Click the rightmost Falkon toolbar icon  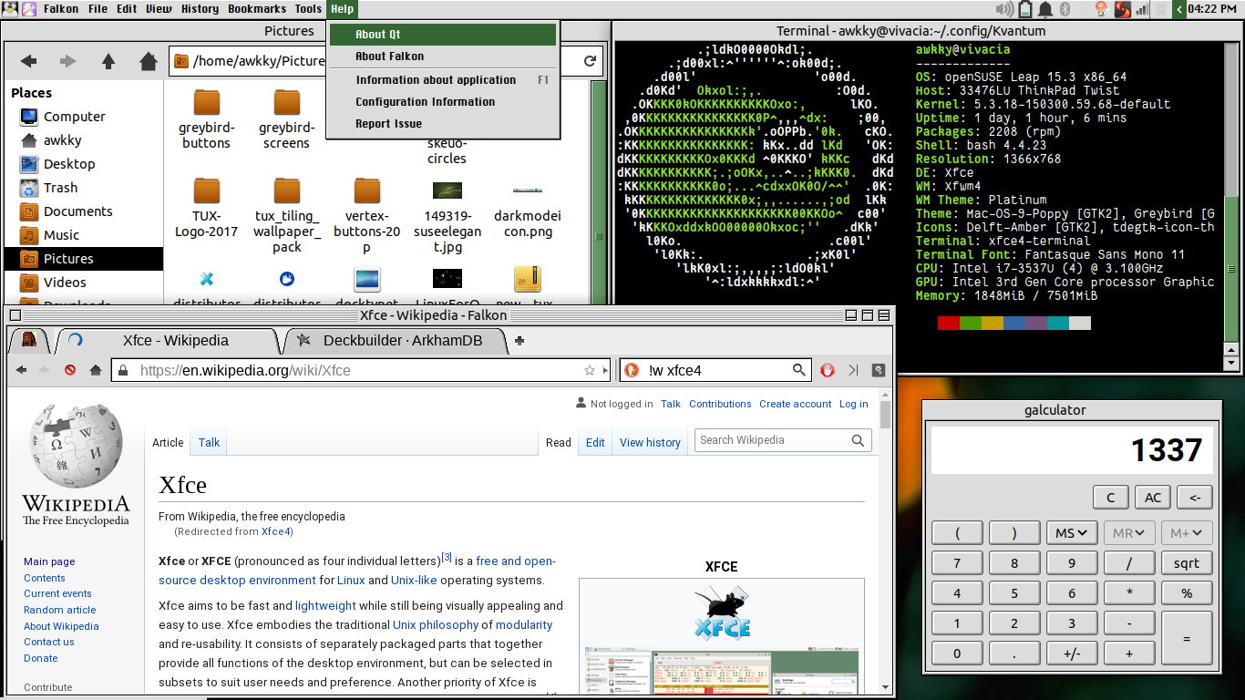coord(879,370)
